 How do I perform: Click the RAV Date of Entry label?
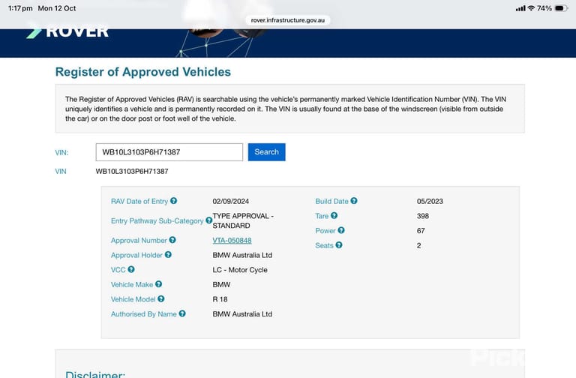coord(139,201)
